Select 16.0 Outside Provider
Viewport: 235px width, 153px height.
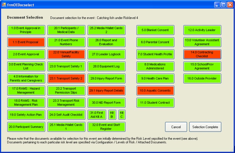[202, 79]
